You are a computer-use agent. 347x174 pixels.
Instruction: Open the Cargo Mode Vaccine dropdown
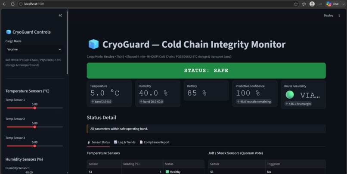click(34, 49)
